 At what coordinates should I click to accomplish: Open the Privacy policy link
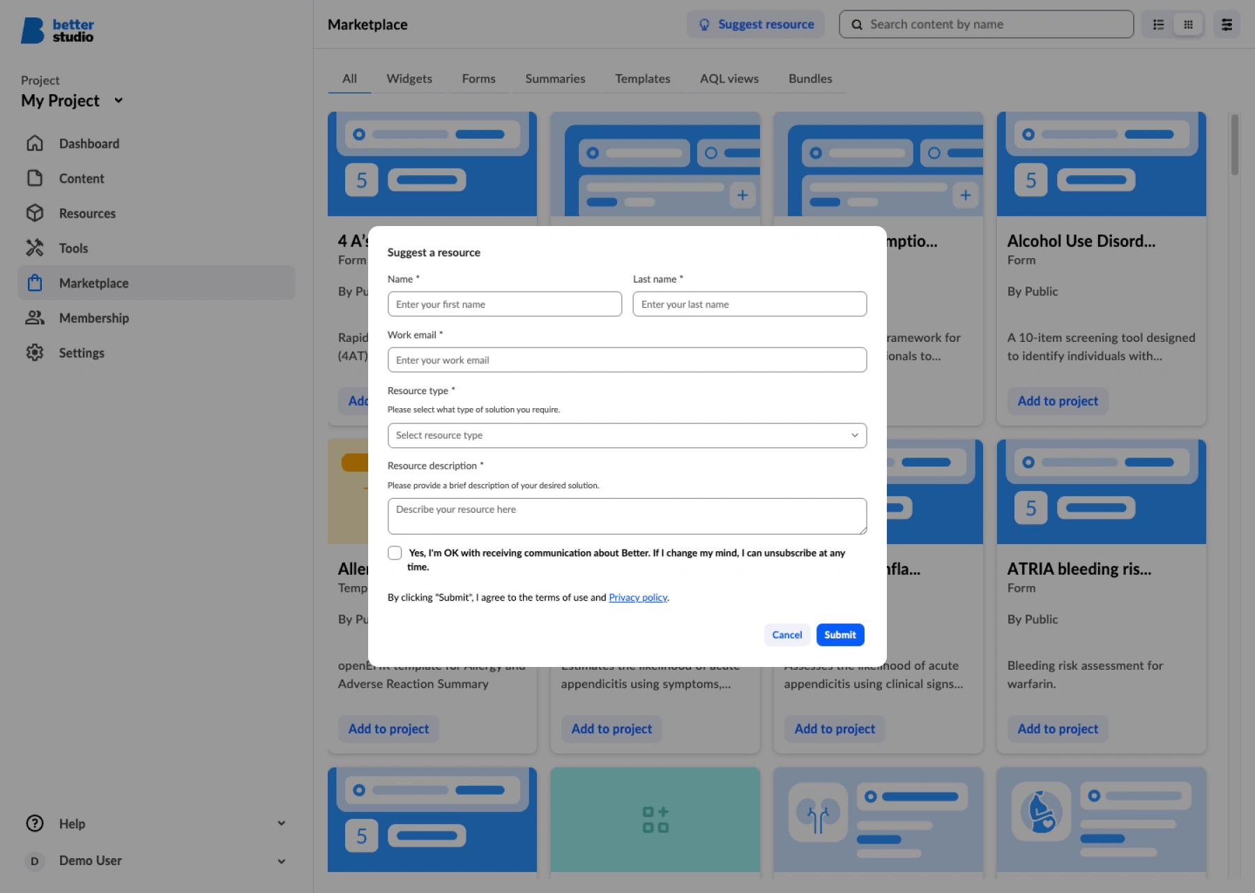pyautogui.click(x=638, y=597)
